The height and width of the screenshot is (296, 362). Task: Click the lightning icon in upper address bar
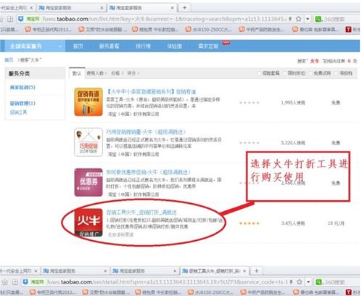pyautogui.click(x=290, y=19)
